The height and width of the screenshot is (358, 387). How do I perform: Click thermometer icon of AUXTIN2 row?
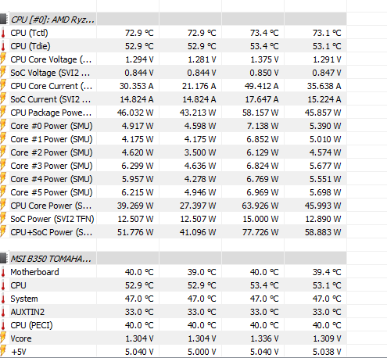[x=3, y=312]
